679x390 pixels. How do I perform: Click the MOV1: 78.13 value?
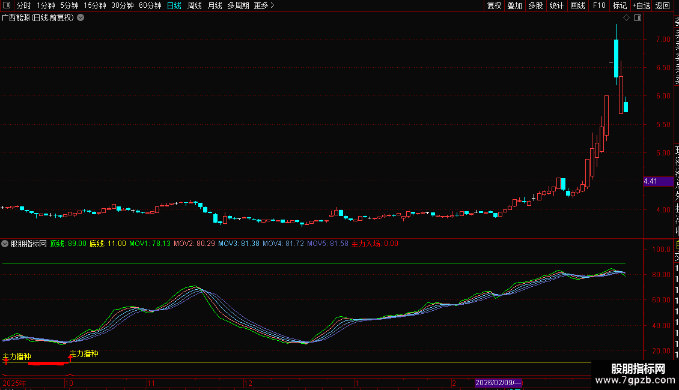150,244
